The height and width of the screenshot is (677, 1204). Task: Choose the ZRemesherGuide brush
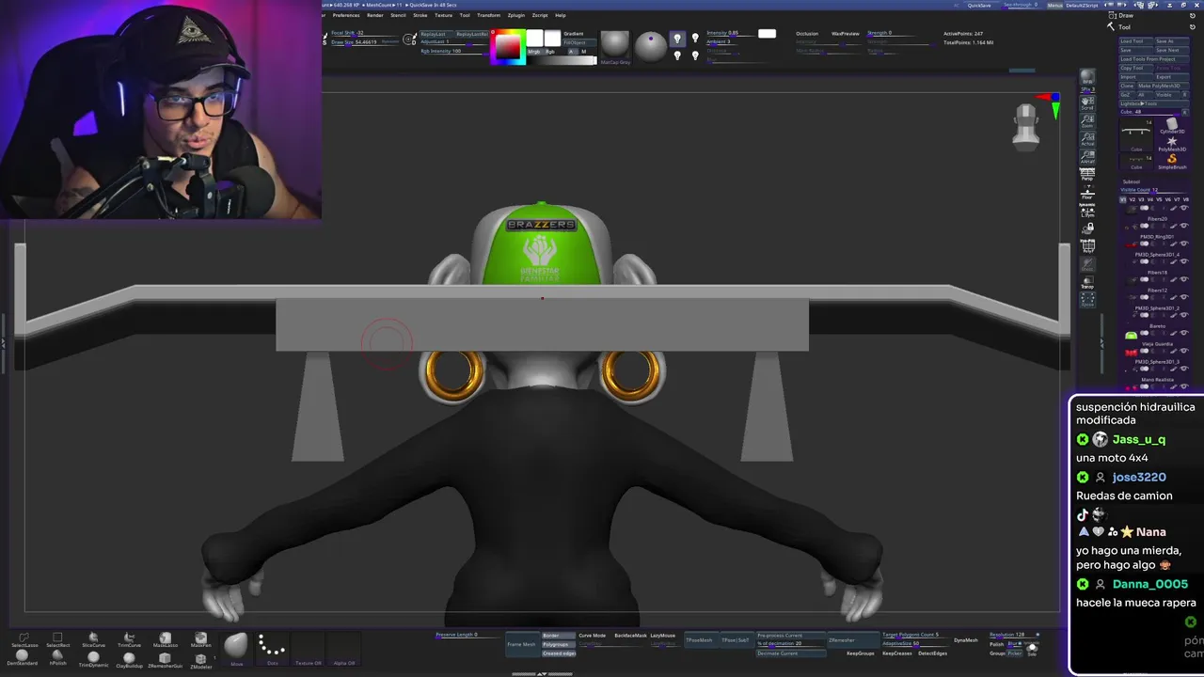pyautogui.click(x=165, y=658)
